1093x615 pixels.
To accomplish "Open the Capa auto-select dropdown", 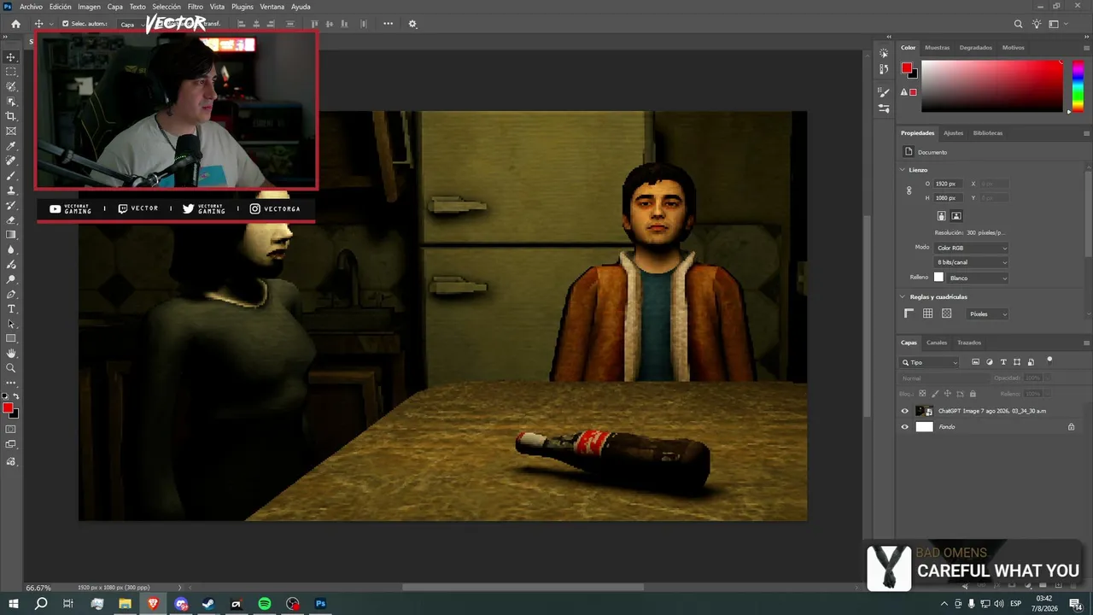I will point(131,24).
